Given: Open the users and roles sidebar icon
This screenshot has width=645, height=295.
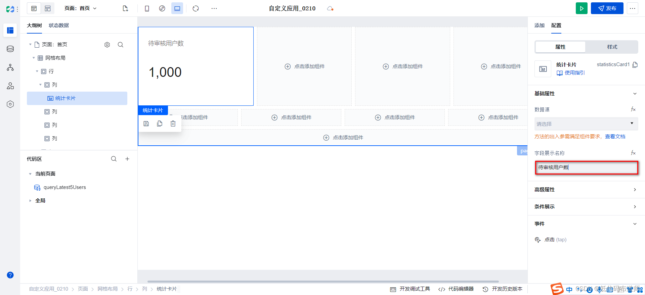Looking at the screenshot, I should click(10, 86).
